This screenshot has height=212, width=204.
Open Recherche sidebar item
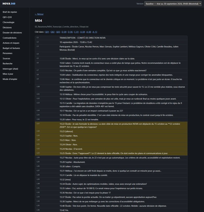tap(7, 64)
